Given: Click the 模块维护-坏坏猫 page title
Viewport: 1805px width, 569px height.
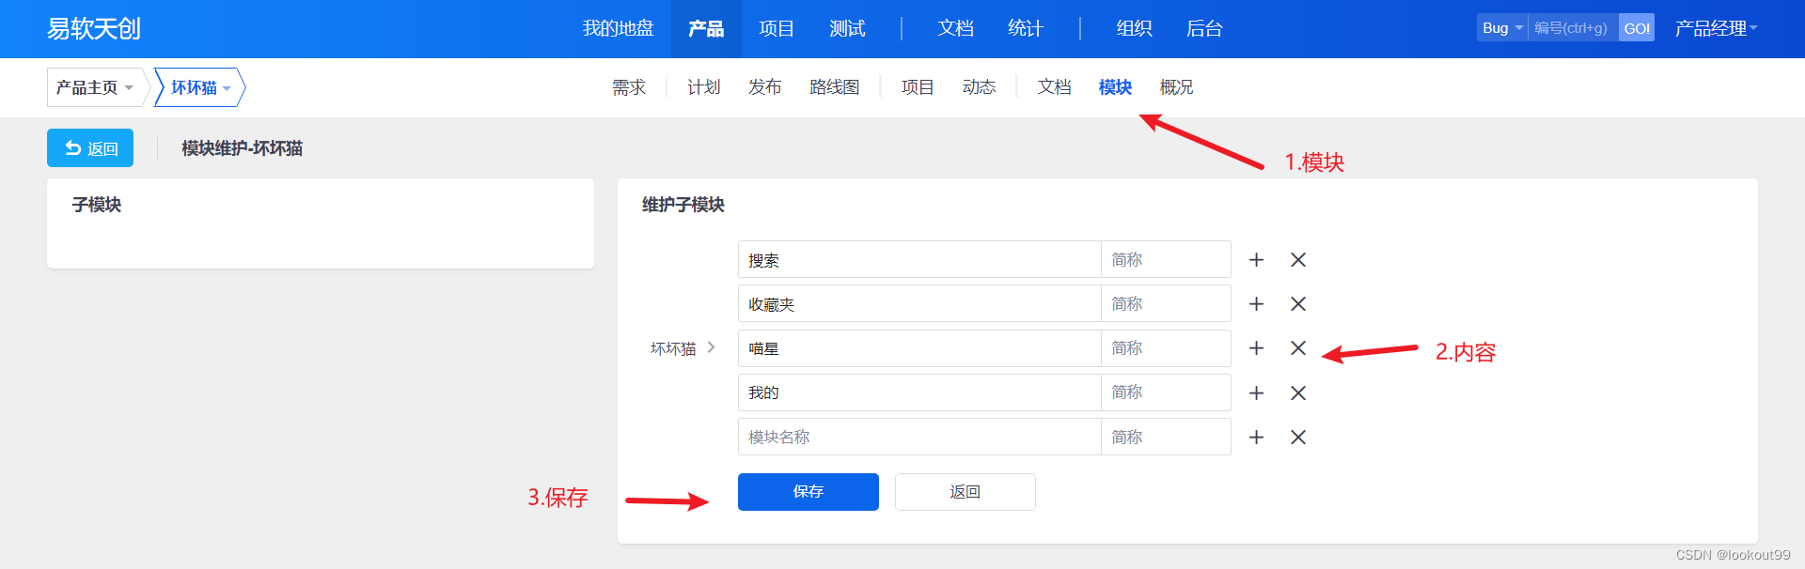Looking at the screenshot, I should click(242, 148).
